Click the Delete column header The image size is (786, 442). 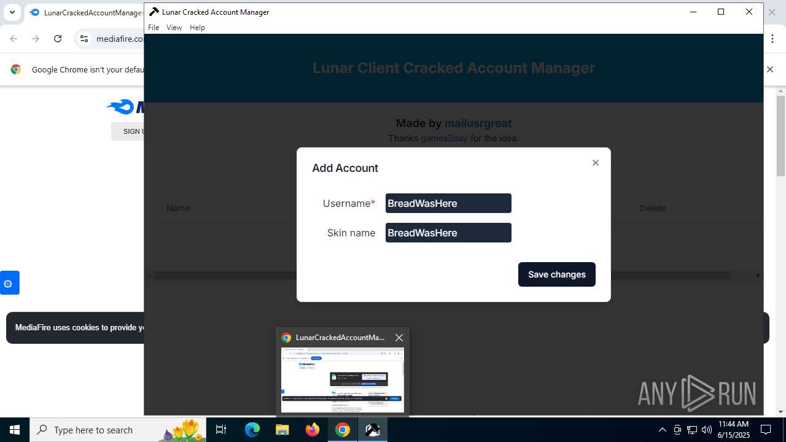pos(653,208)
